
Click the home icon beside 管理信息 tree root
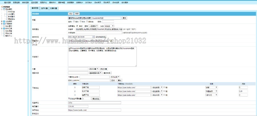click(2, 7)
